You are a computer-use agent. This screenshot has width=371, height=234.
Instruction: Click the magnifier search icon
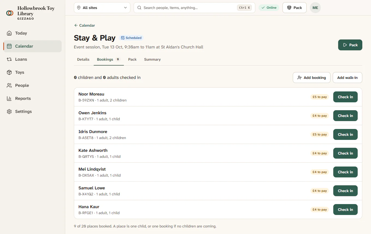pos(139,8)
